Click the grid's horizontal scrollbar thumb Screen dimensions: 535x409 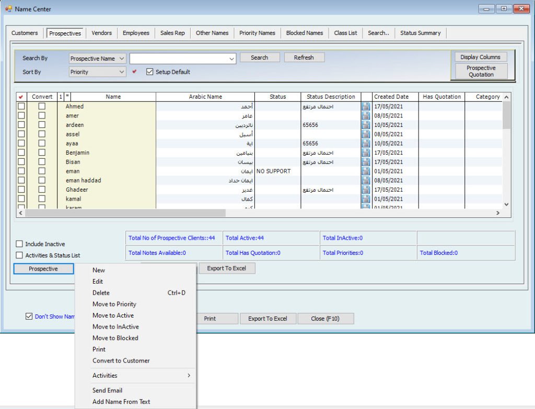tap(125, 213)
